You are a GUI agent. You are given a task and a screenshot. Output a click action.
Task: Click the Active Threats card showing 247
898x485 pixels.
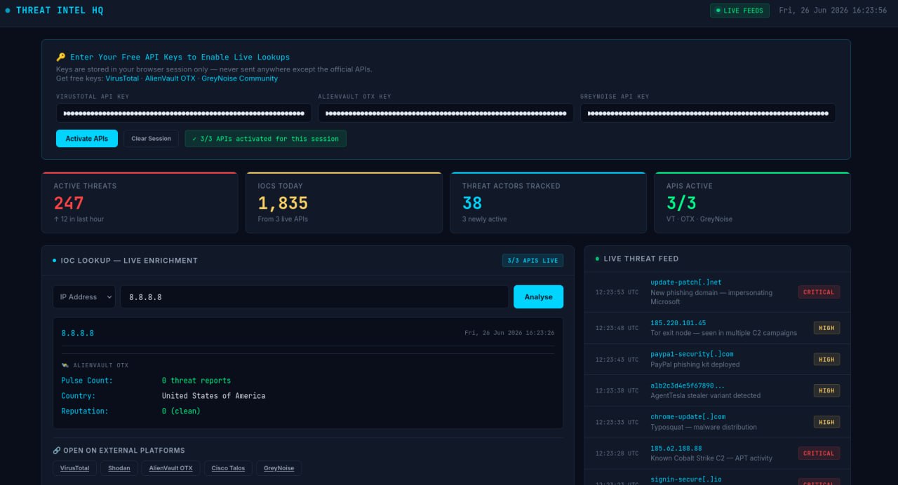click(140, 203)
